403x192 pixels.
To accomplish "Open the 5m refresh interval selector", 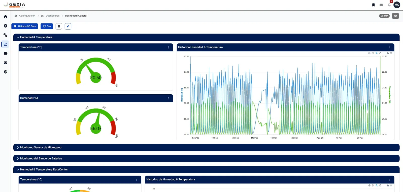I will tap(47, 26).
